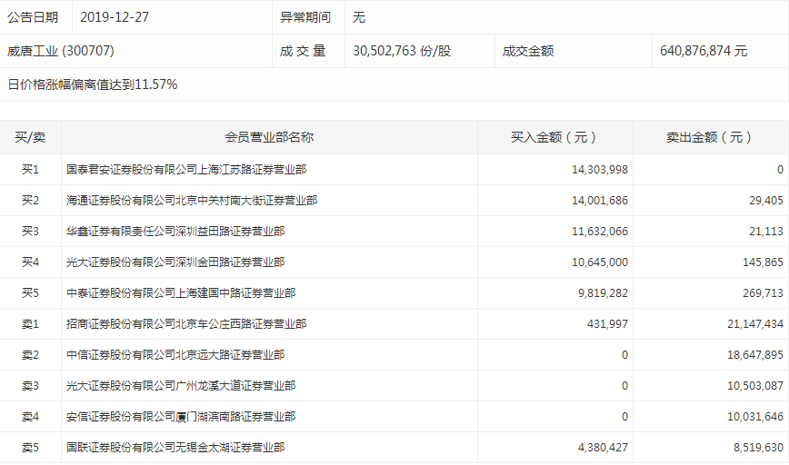
Task: Select 海通证券北京中关村南大街证券营业部 row name
Action: (192, 201)
